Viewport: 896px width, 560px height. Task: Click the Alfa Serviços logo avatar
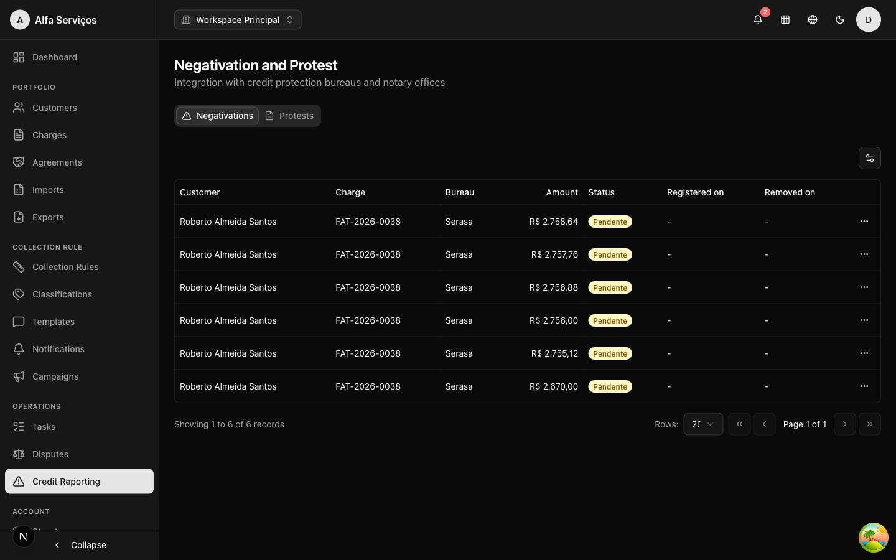click(x=20, y=20)
